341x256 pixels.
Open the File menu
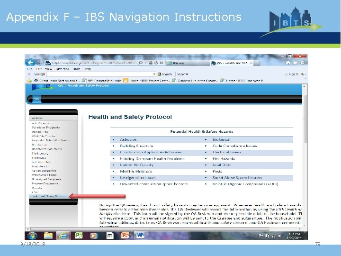tap(30, 69)
